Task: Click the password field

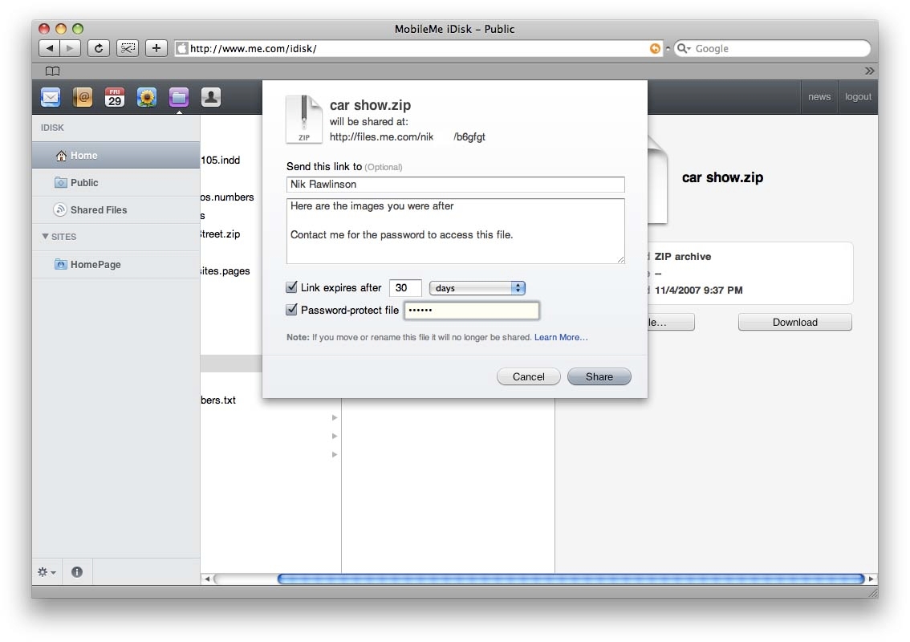Action: [x=471, y=310]
